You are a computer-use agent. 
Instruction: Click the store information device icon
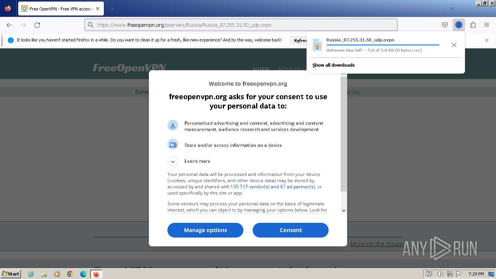click(173, 145)
